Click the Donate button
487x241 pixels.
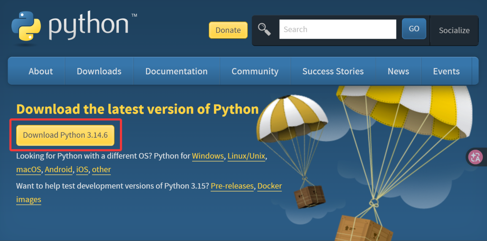[228, 30]
